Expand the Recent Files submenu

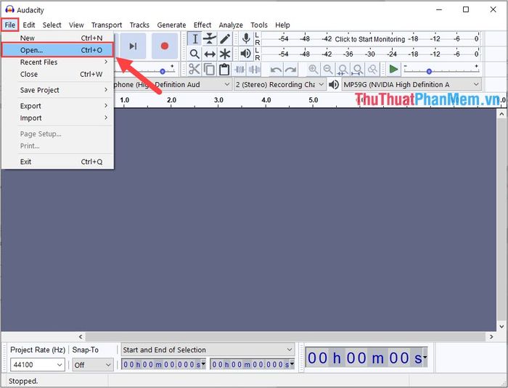pos(39,62)
